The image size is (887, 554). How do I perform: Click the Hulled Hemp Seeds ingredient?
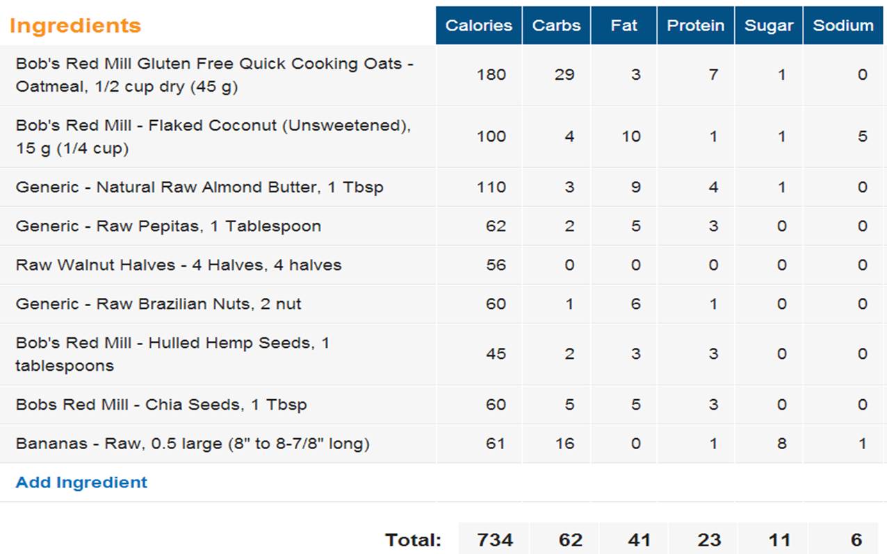click(x=172, y=354)
